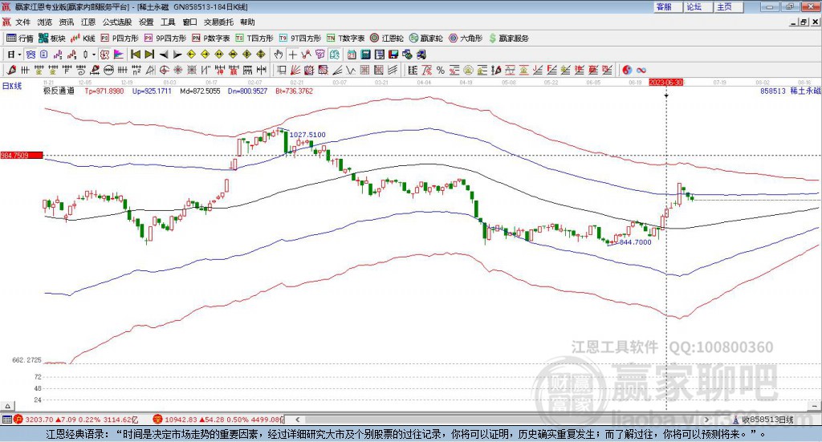
Task: Open the P数字表 tool
Action: (x=211, y=39)
